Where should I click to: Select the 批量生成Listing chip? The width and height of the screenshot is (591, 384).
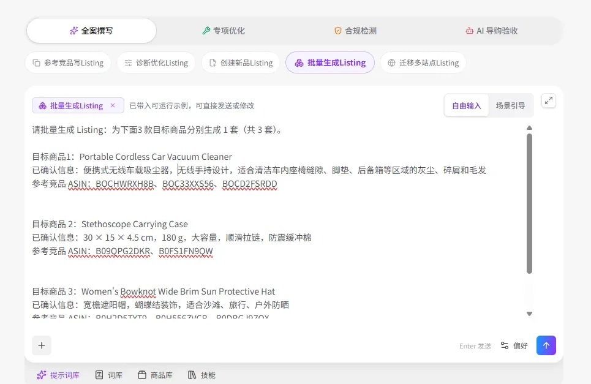[x=330, y=62]
